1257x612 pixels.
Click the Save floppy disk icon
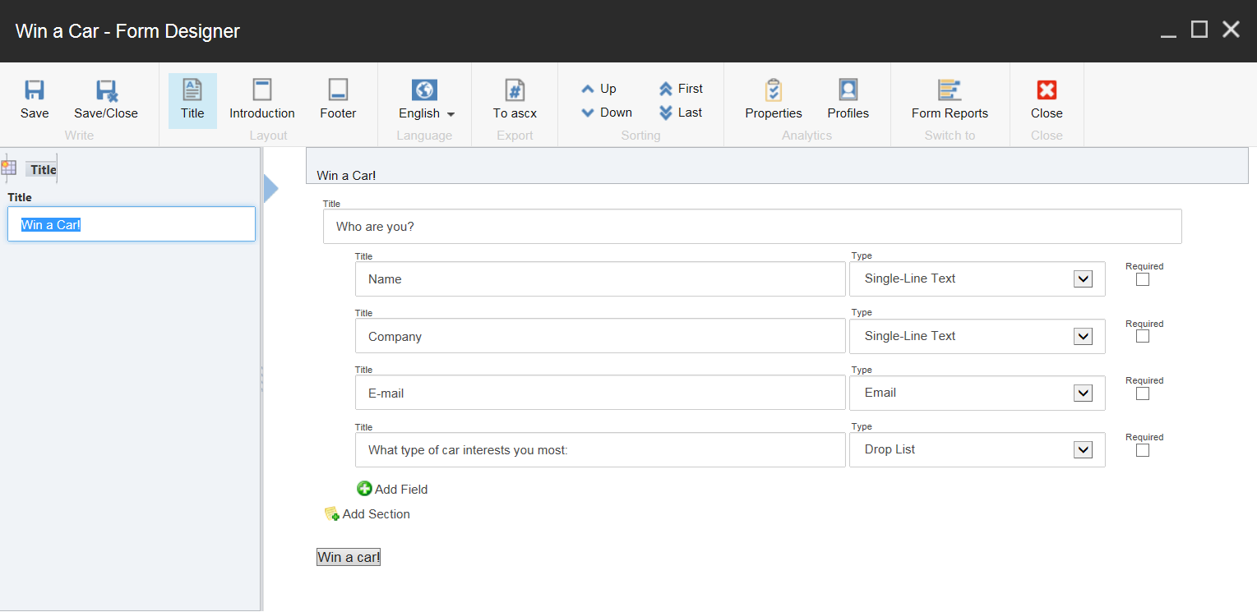(x=35, y=90)
